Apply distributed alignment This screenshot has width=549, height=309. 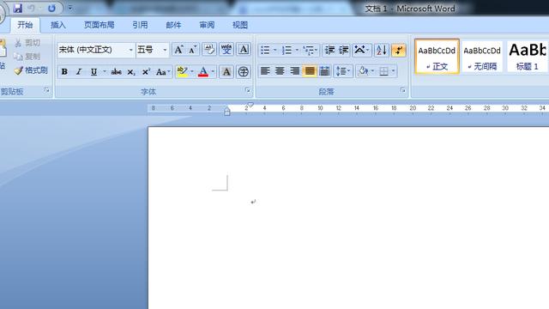[324, 71]
